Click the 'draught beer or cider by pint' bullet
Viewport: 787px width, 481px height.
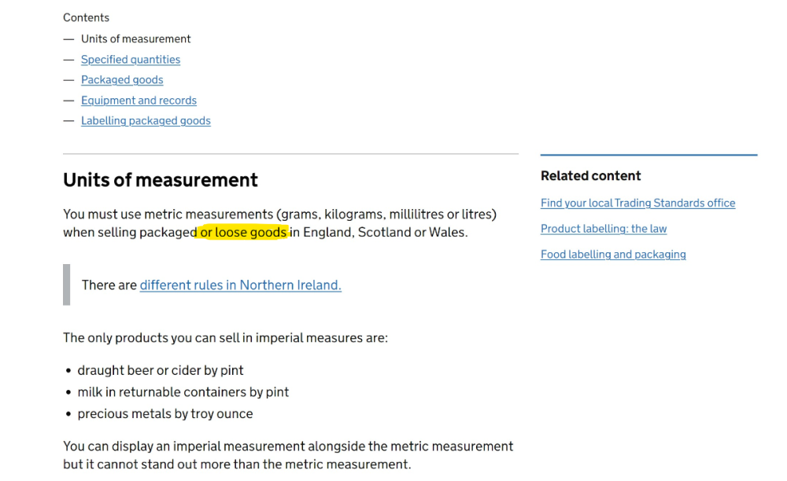click(x=161, y=370)
